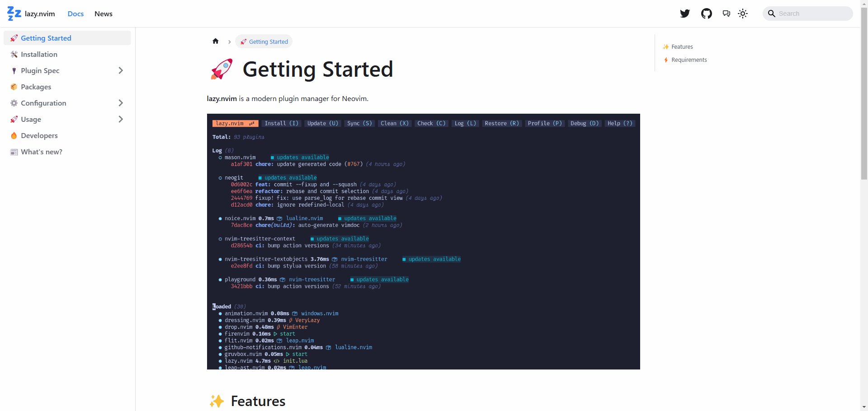Open the Twitter icon link

pos(685,14)
